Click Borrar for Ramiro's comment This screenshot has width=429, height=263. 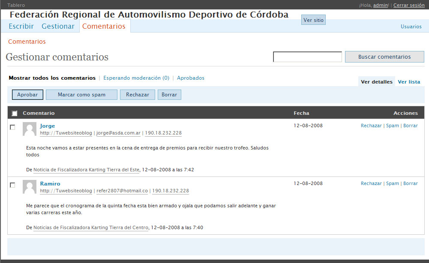[411, 183]
